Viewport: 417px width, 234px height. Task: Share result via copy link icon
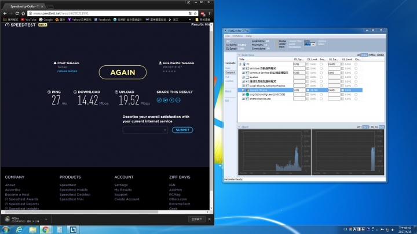159,100
